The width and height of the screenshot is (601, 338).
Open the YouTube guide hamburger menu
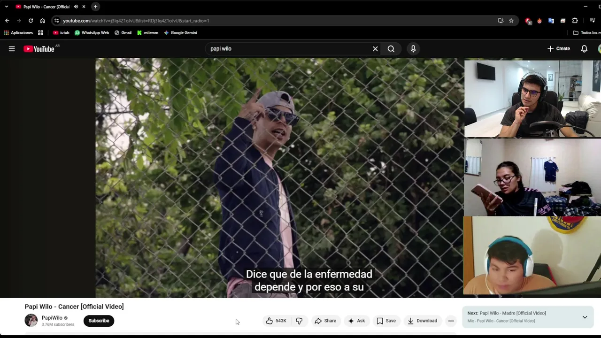(12, 49)
